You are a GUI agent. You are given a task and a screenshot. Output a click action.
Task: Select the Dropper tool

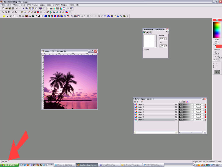pos(29,12)
